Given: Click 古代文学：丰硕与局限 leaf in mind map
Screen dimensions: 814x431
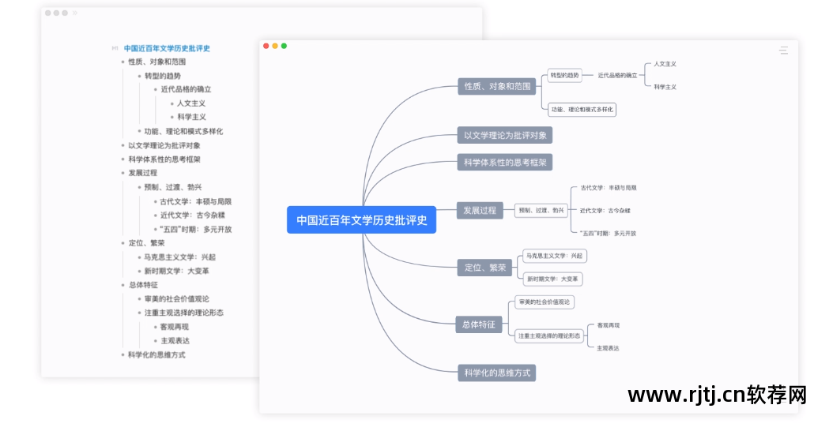Looking at the screenshot, I should click(x=608, y=188).
